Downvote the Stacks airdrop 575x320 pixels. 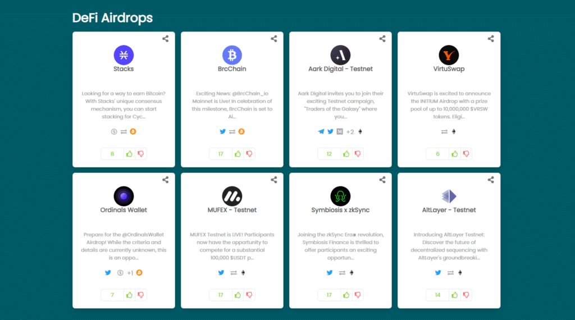click(141, 154)
